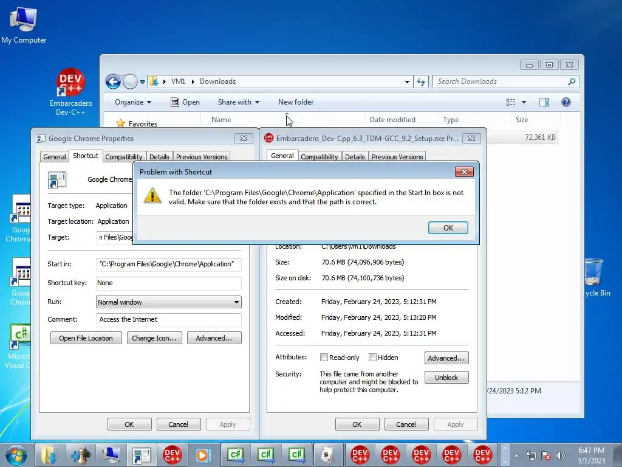Click Advanced beside Attributes in Embarcadero properties
622x467 pixels.
click(x=446, y=358)
